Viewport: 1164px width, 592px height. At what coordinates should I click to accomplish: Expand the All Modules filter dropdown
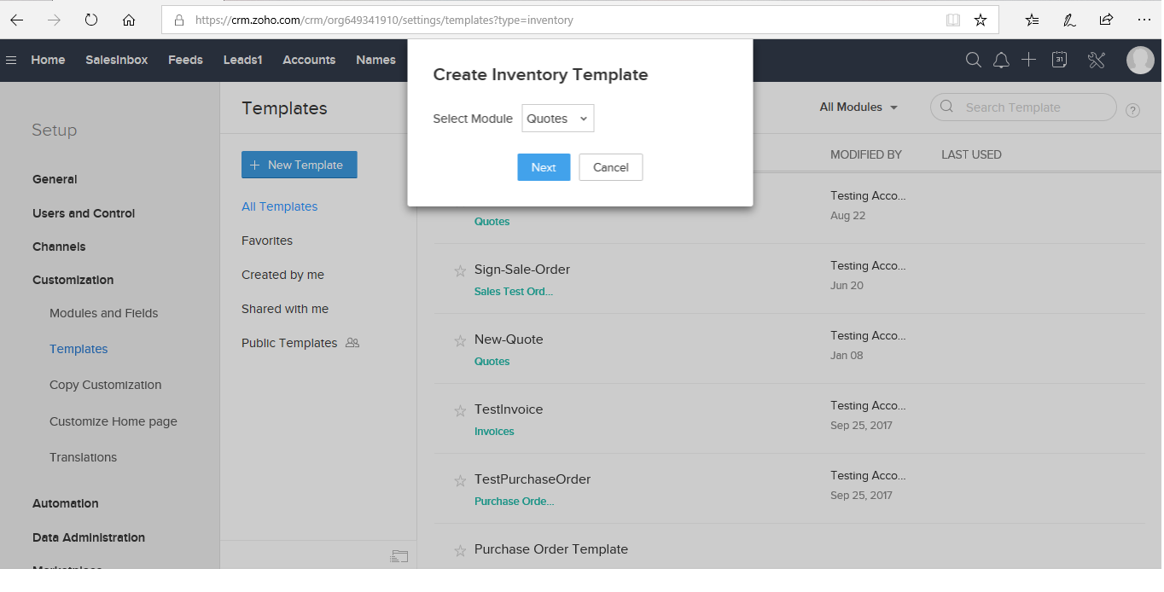click(x=858, y=107)
